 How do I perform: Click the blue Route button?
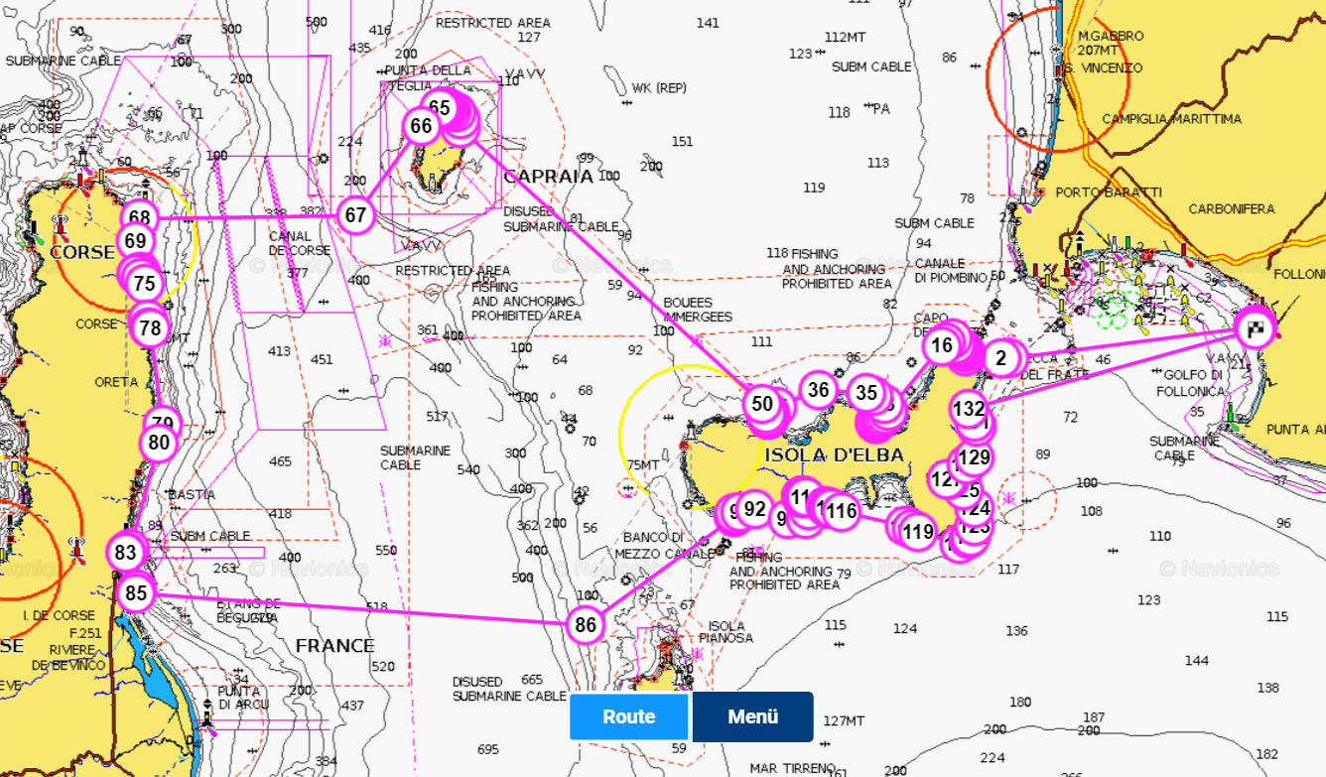[628, 716]
